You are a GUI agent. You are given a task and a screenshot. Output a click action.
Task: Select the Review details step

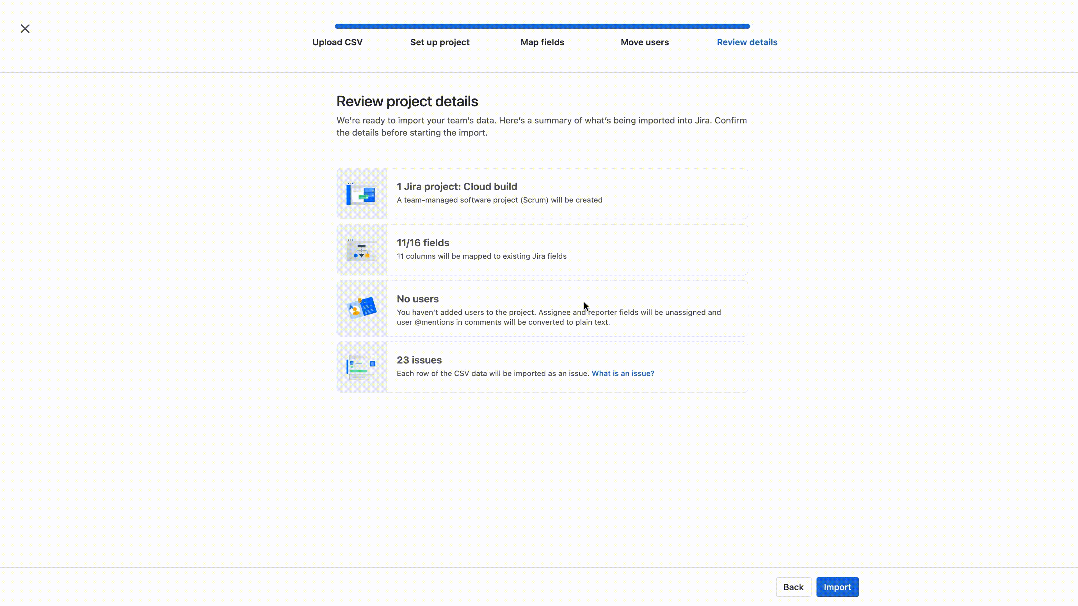(x=747, y=42)
